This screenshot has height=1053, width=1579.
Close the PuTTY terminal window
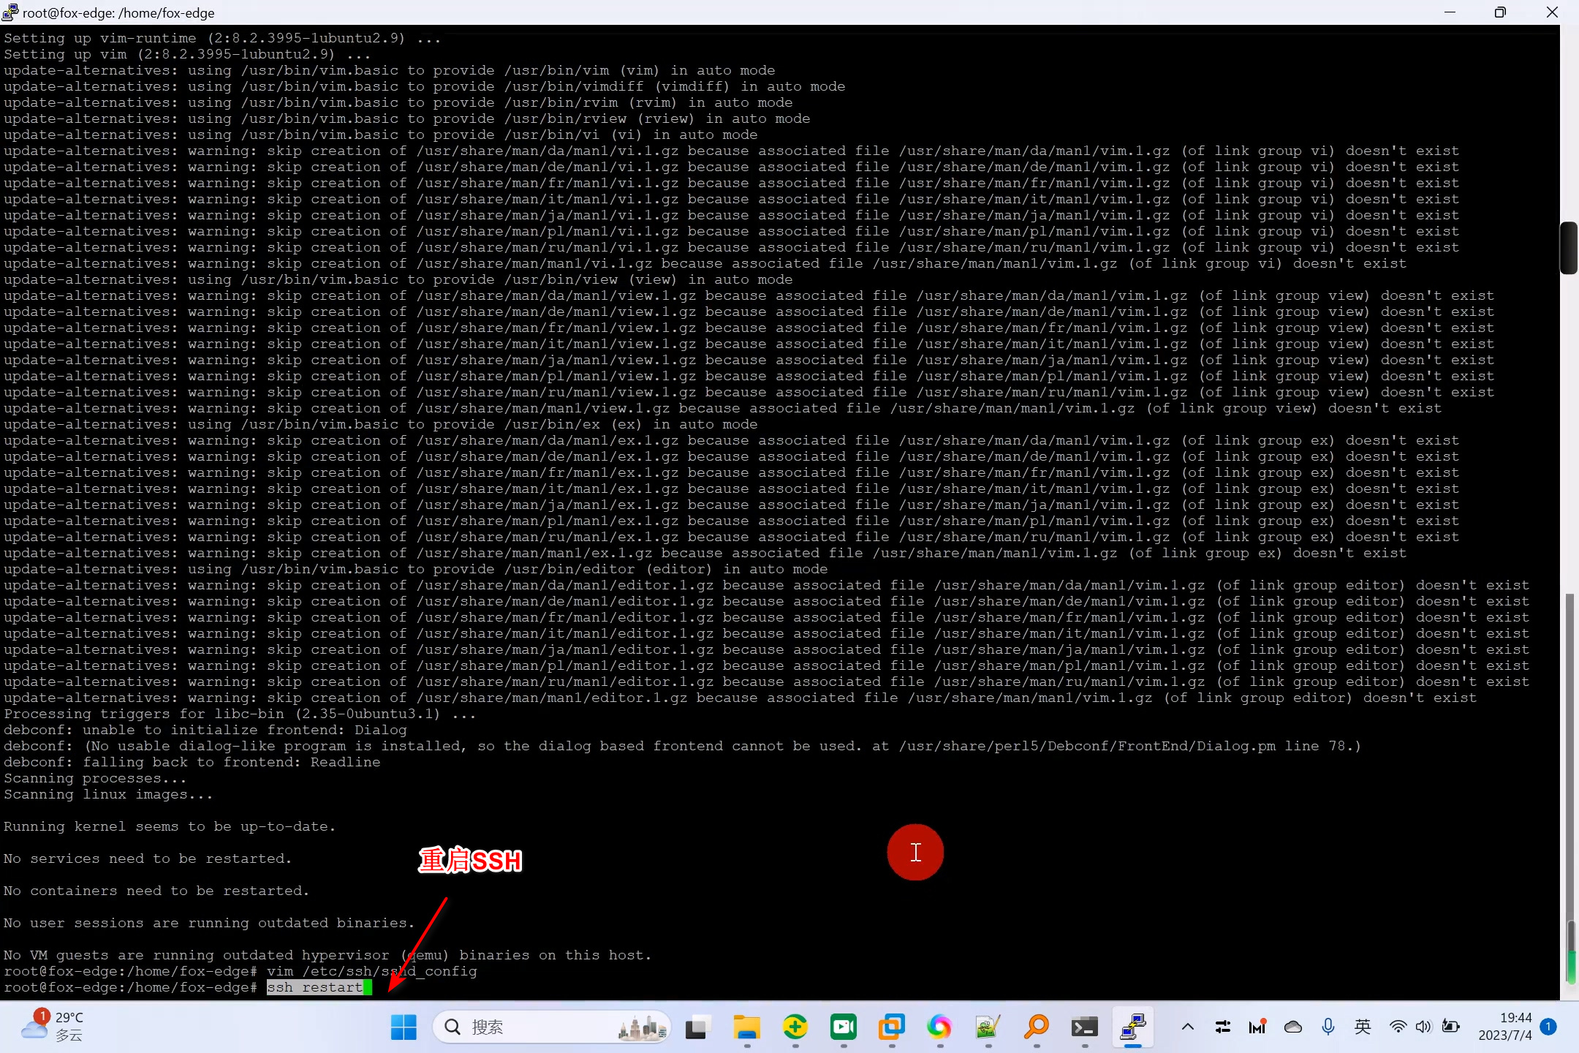(1552, 12)
